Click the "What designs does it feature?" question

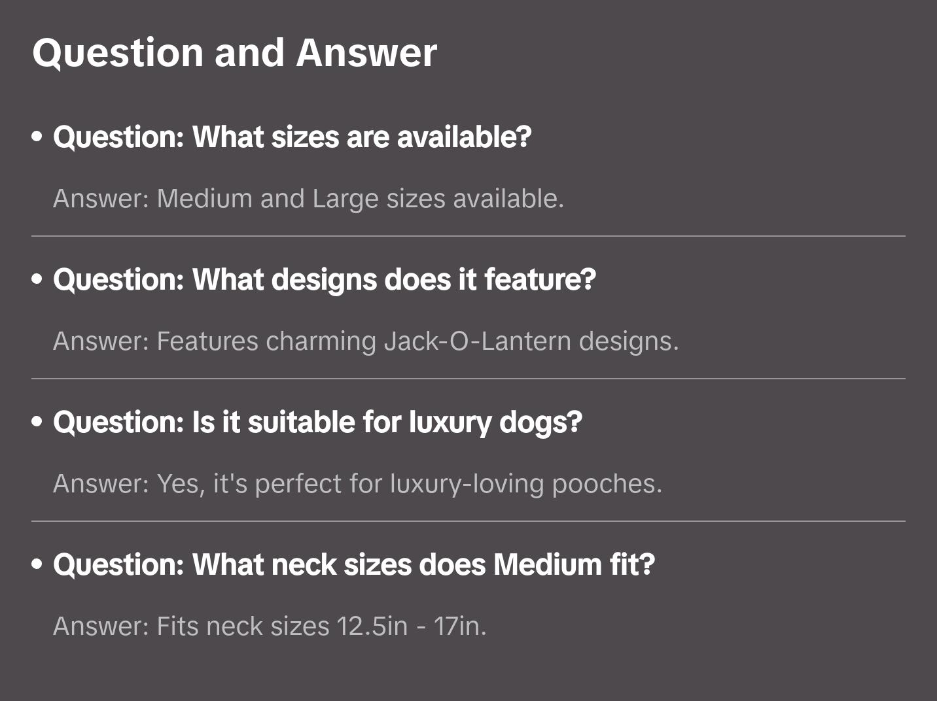tap(325, 280)
